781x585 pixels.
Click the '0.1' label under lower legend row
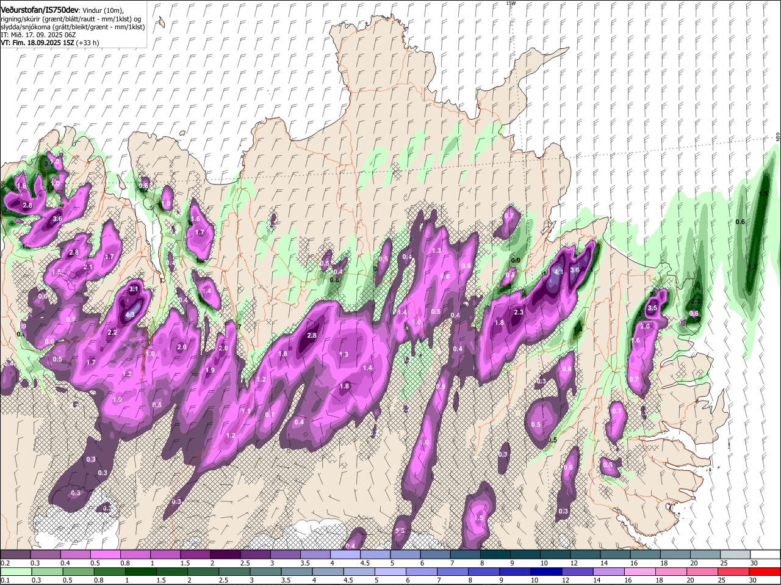(x=5, y=580)
